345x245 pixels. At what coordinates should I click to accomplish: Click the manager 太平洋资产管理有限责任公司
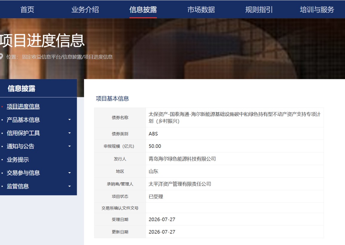click(x=180, y=184)
